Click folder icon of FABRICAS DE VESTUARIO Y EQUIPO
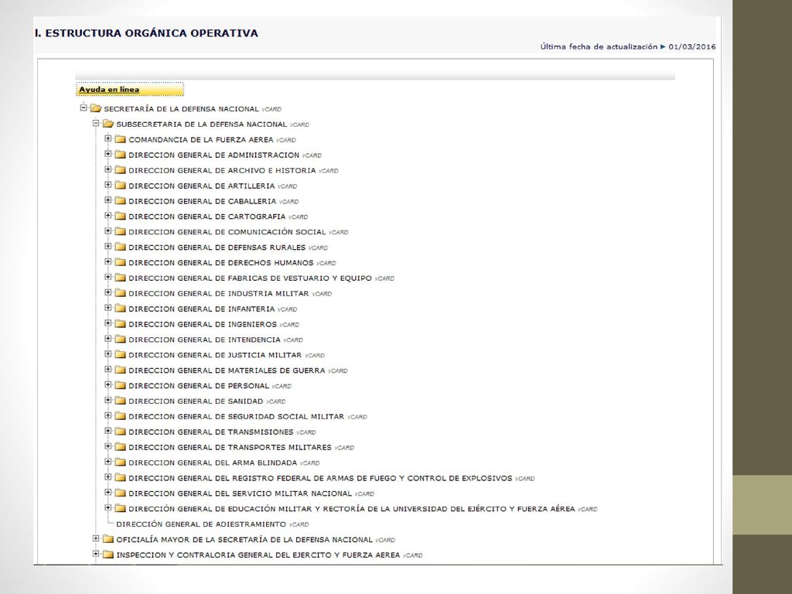The height and width of the screenshot is (594, 792). coord(120,278)
